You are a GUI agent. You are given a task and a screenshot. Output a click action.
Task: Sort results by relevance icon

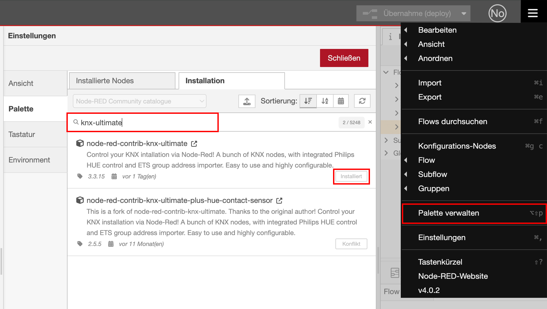tap(308, 101)
